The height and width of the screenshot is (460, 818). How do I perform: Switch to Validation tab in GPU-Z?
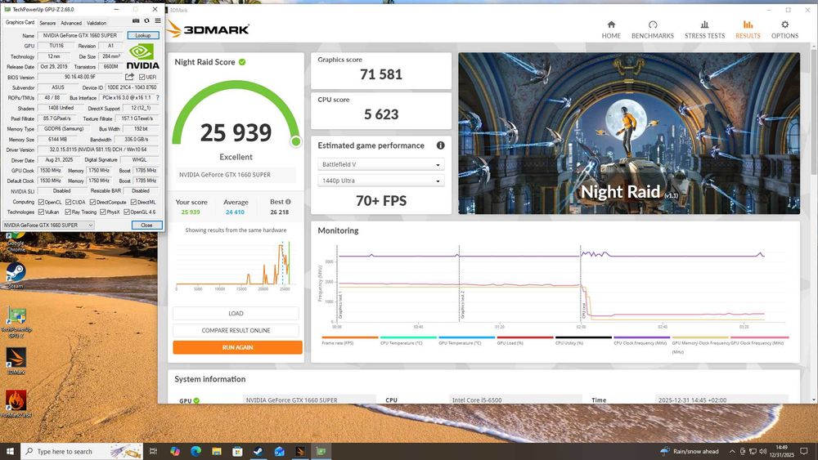tap(97, 23)
